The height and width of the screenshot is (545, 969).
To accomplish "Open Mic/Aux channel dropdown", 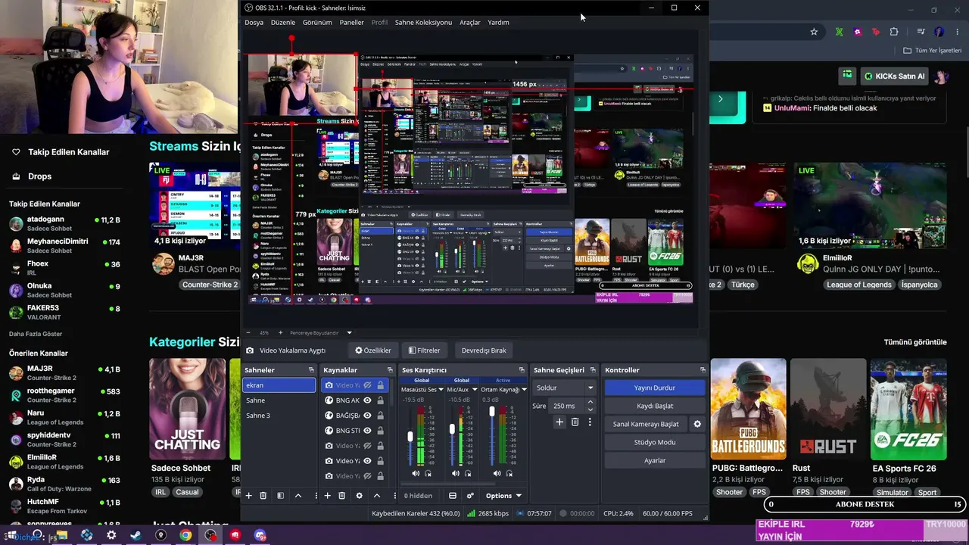I will click(475, 390).
